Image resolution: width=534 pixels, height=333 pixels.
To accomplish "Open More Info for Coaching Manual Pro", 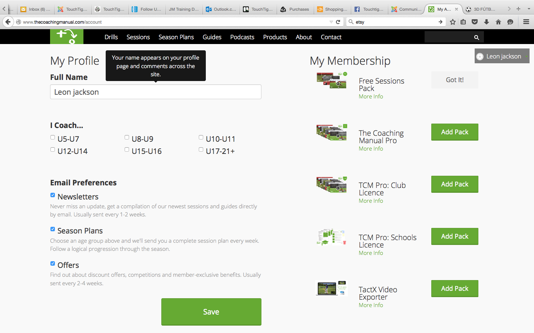I will tap(371, 148).
